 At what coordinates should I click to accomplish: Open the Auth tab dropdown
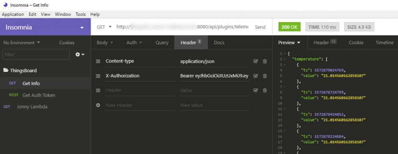click(134, 43)
